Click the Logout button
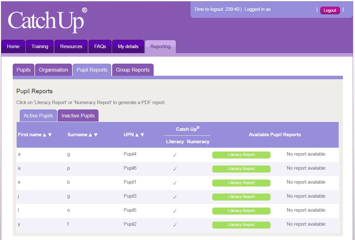The width and height of the screenshot is (355, 240). click(330, 11)
